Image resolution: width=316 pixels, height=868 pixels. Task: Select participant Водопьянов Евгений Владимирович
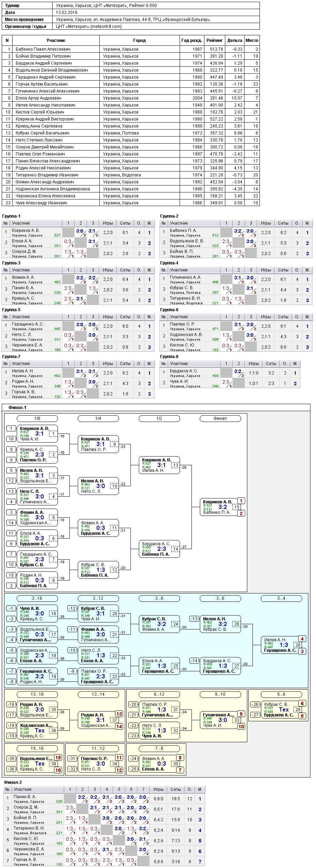[52, 70]
